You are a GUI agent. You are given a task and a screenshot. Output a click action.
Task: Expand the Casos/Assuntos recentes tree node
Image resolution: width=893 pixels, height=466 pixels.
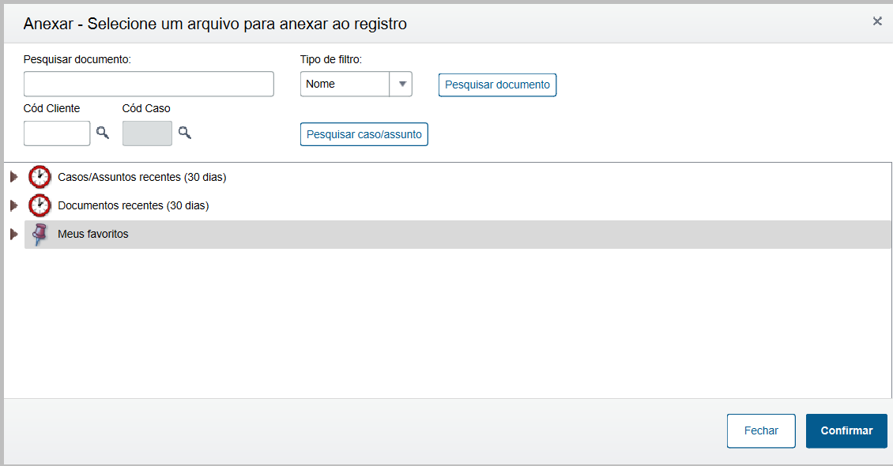point(13,177)
